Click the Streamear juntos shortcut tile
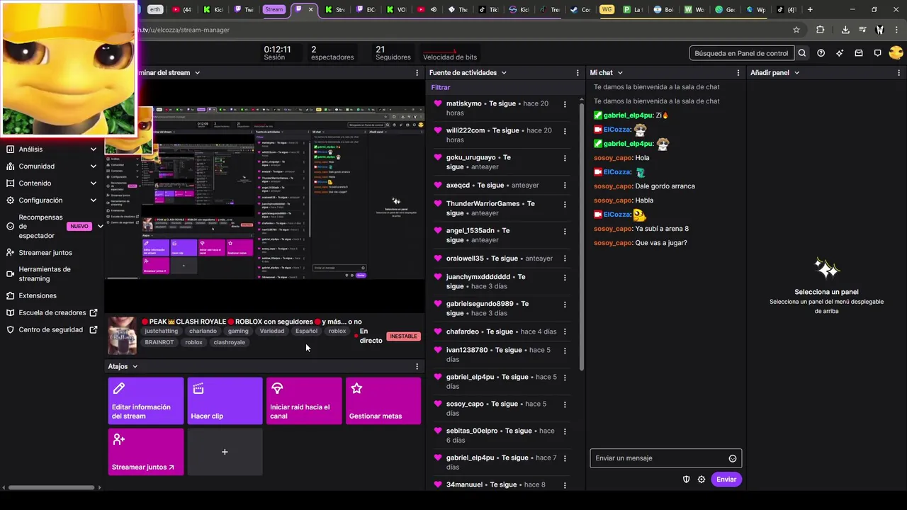Image resolution: width=907 pixels, height=510 pixels. 145,452
